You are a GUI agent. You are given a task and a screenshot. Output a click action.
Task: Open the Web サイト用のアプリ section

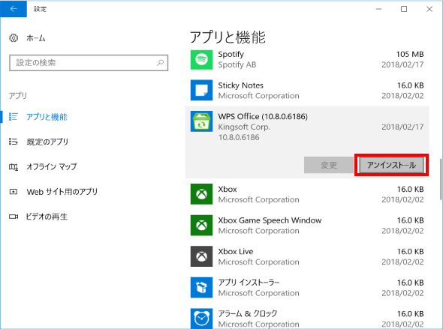click(62, 192)
